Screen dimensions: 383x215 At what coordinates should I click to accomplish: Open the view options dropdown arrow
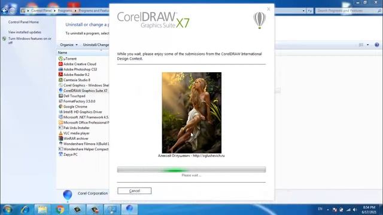[367, 45]
